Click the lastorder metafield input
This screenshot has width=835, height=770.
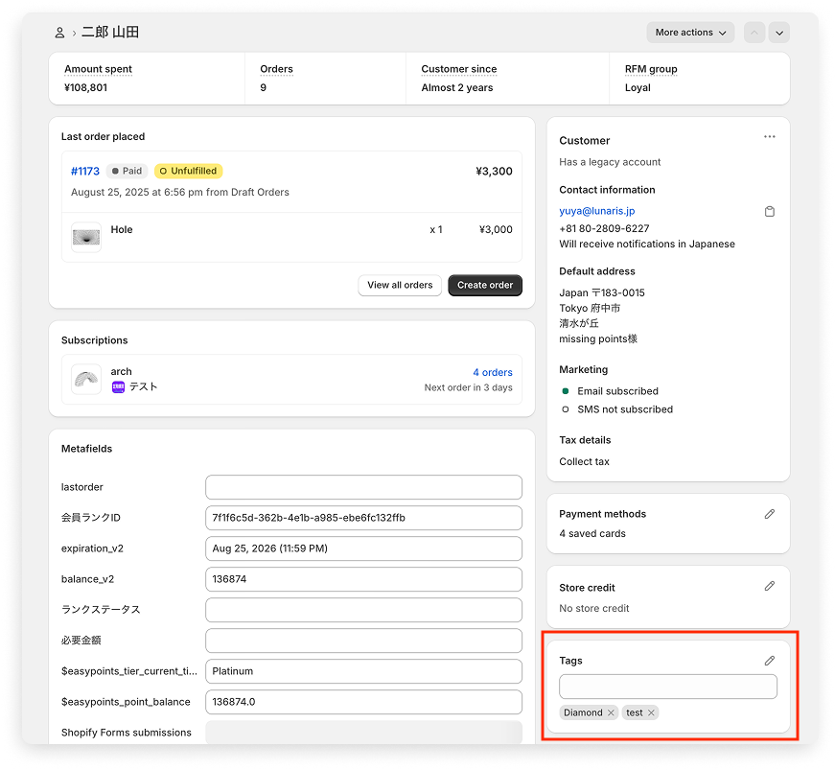click(x=363, y=487)
